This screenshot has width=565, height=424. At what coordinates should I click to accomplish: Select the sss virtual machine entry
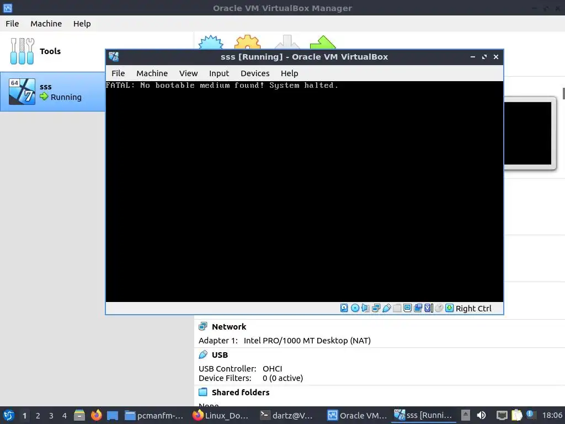(x=52, y=92)
